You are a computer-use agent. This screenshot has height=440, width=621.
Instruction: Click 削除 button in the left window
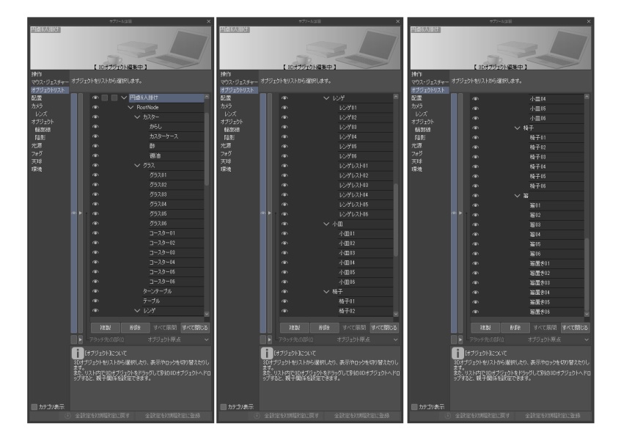tap(135, 328)
